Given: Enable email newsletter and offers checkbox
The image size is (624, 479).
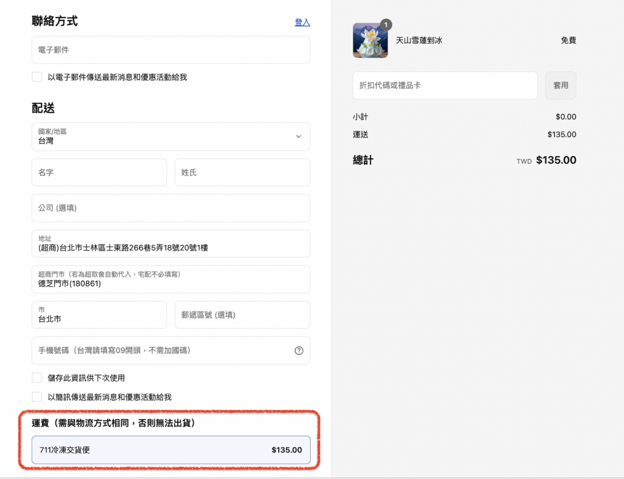Looking at the screenshot, I should point(37,77).
